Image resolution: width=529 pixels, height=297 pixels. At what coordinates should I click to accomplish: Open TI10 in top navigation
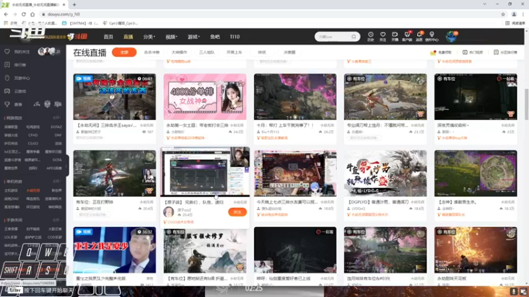click(235, 37)
